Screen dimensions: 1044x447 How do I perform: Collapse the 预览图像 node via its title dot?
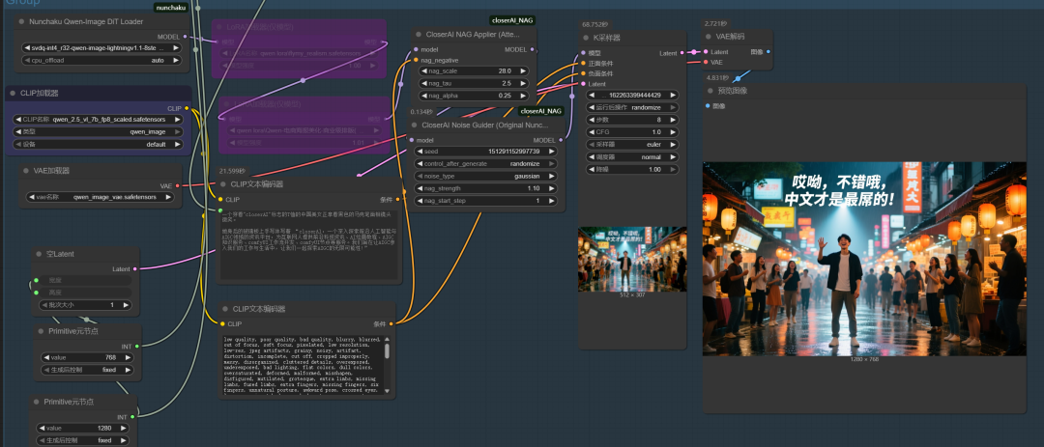(710, 91)
